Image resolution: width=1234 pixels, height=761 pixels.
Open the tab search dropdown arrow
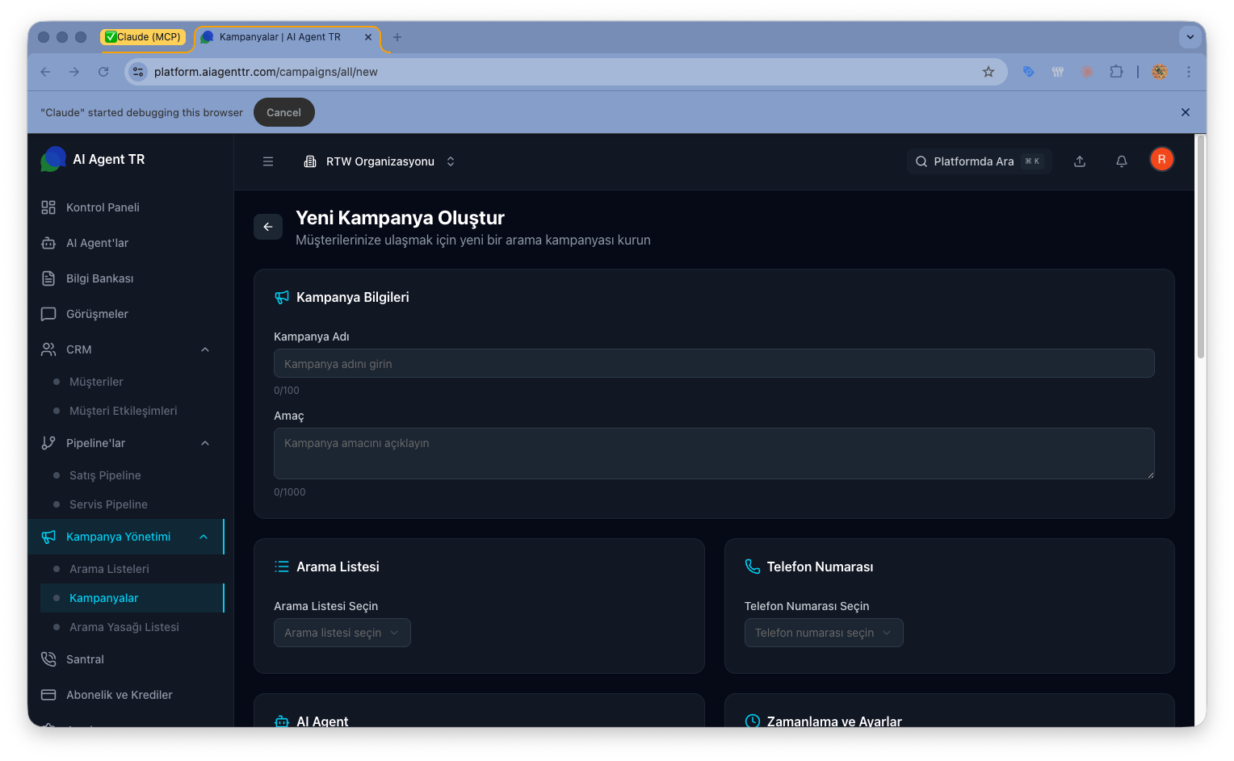(x=1190, y=37)
